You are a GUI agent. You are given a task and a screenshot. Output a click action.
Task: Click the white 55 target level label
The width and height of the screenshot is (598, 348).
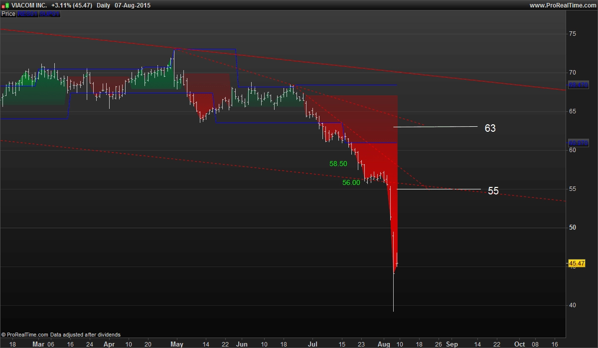point(493,191)
